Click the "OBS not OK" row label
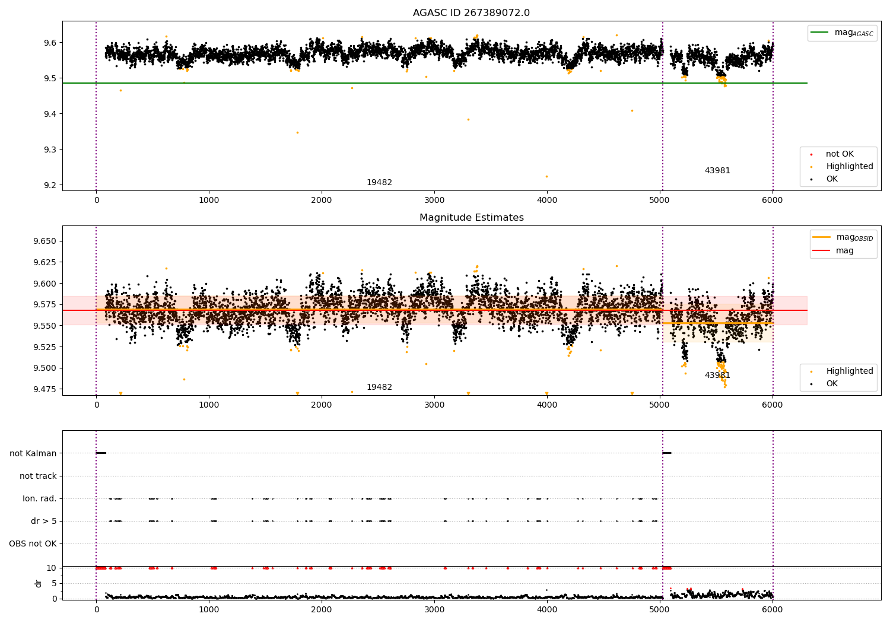 [x=33, y=543]
